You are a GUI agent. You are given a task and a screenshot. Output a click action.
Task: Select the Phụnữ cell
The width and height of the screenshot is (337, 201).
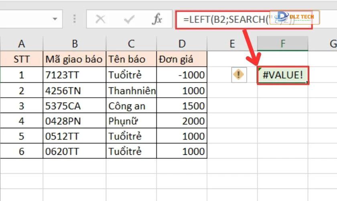click(131, 121)
